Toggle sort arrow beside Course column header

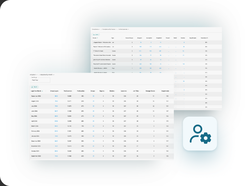pyautogui.click(x=97, y=38)
